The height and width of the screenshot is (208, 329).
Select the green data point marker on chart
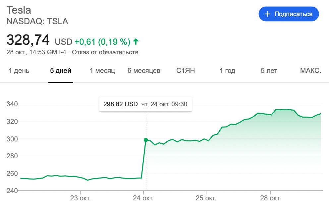pyautogui.click(x=146, y=140)
